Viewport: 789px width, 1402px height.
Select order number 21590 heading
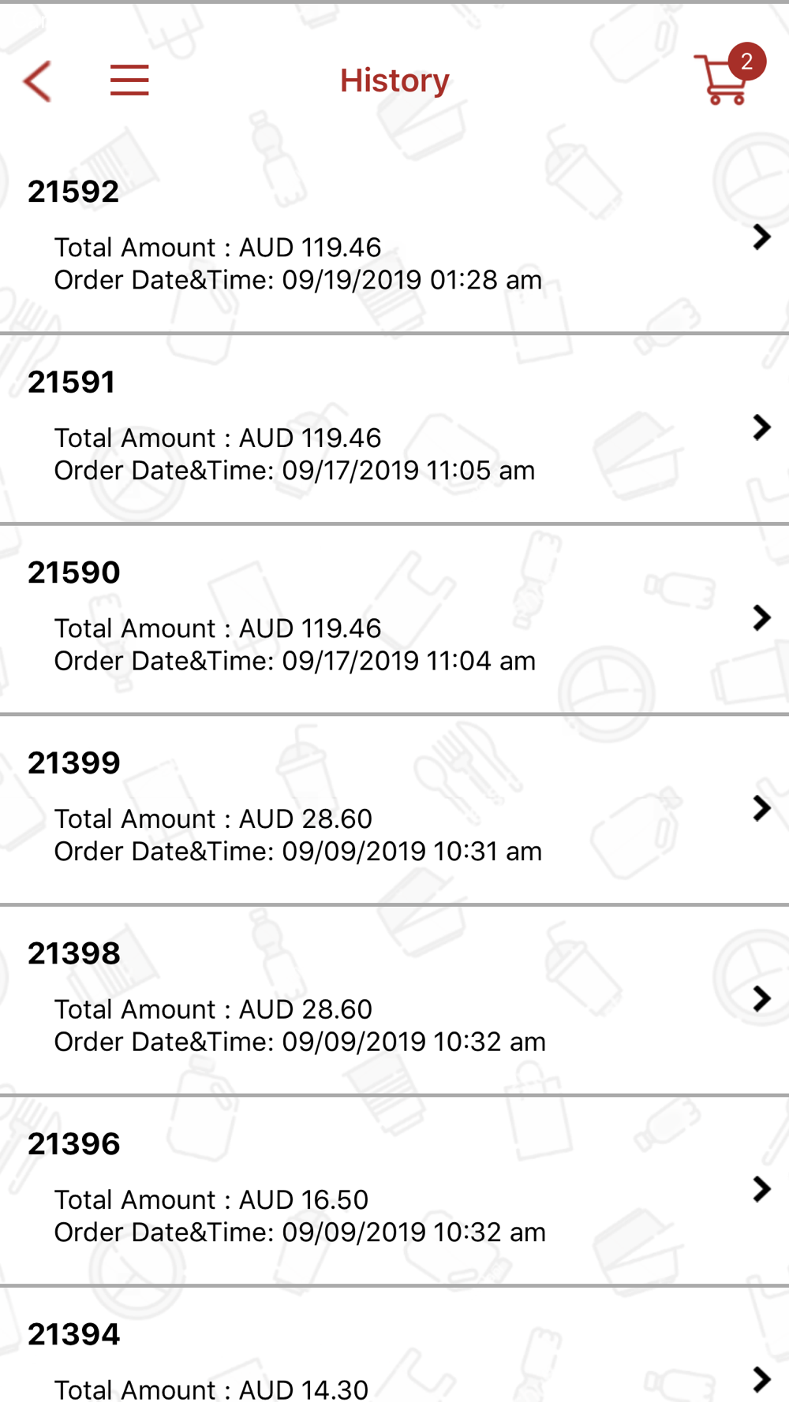(x=74, y=572)
